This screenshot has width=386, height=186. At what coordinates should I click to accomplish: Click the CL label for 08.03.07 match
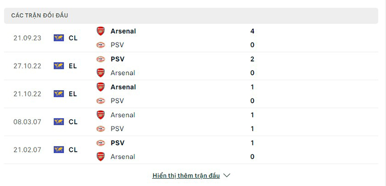click(73, 122)
